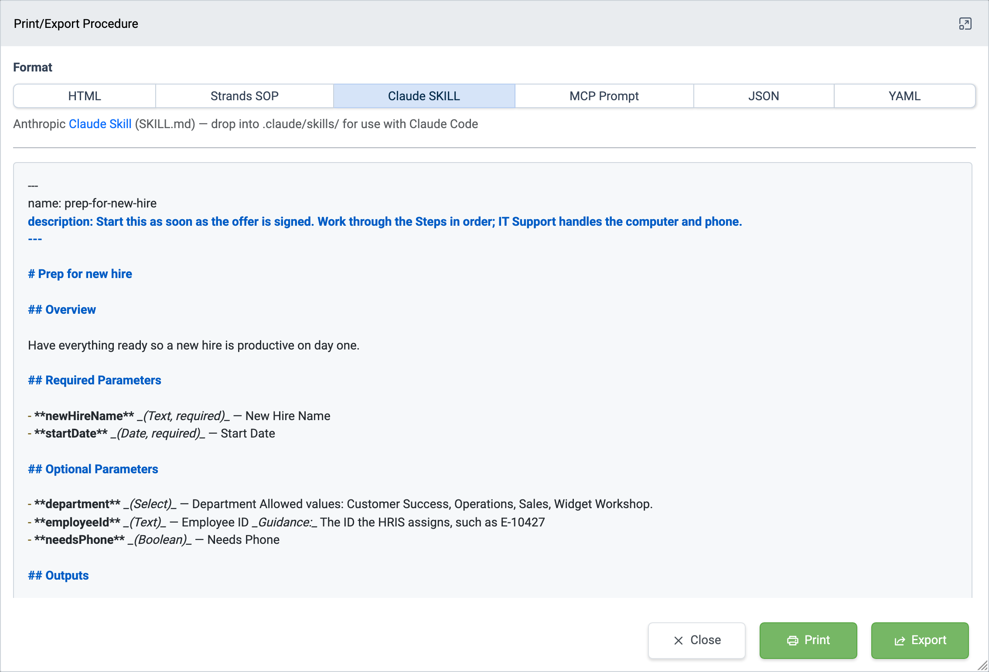The image size is (989, 672).
Task: Click the resize grip at dialog corner
Action: [x=982, y=665]
